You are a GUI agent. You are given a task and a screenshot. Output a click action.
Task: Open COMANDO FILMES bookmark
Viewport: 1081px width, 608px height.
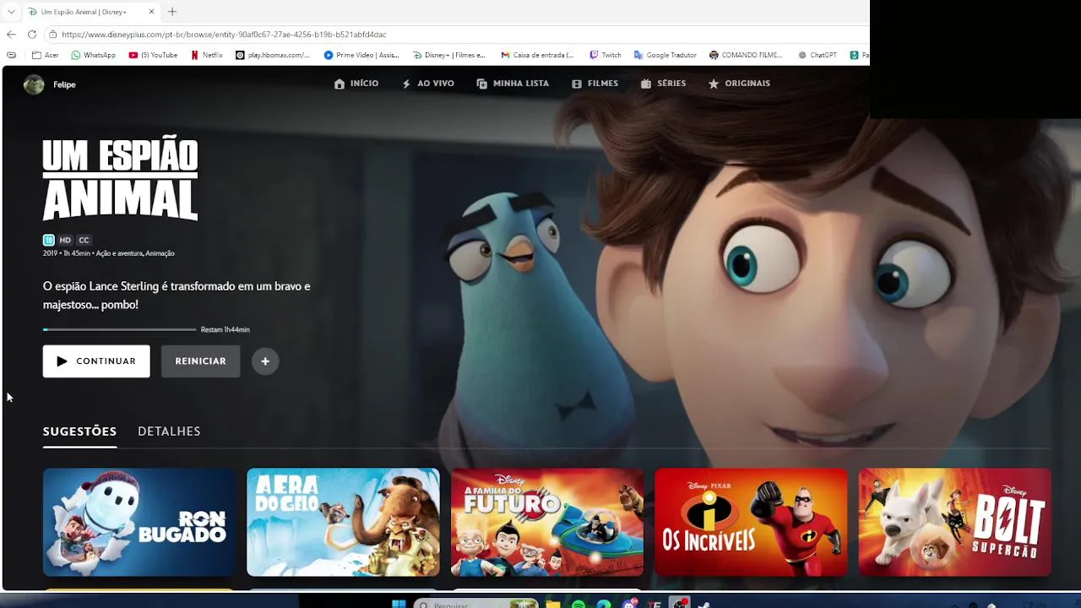click(746, 55)
